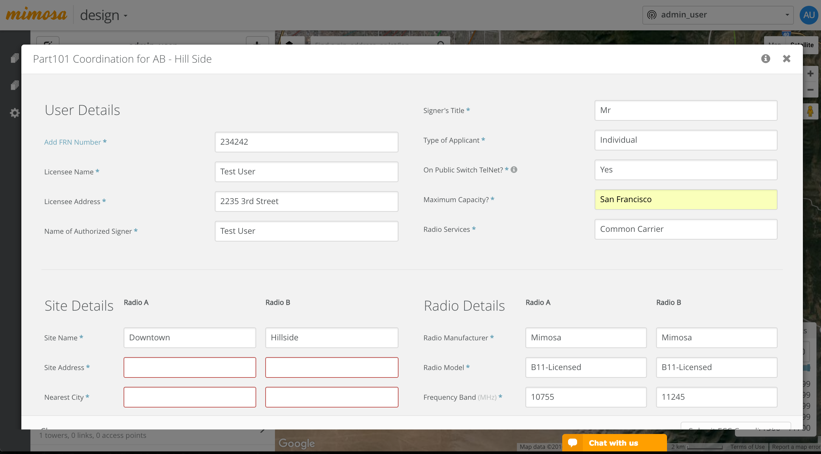Click the Mimosa logo
Image resolution: width=821 pixels, height=454 pixels.
pos(36,15)
